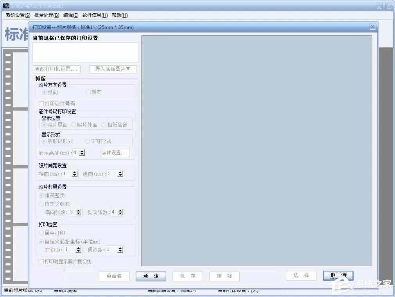Click the saved print settings list box

[x=86, y=52]
